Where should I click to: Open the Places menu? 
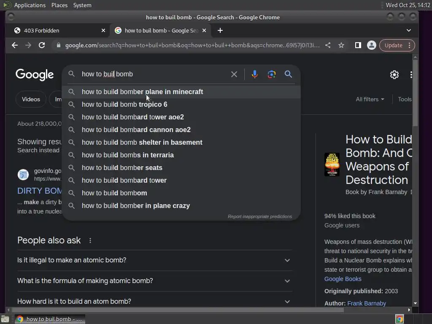[x=59, y=5]
